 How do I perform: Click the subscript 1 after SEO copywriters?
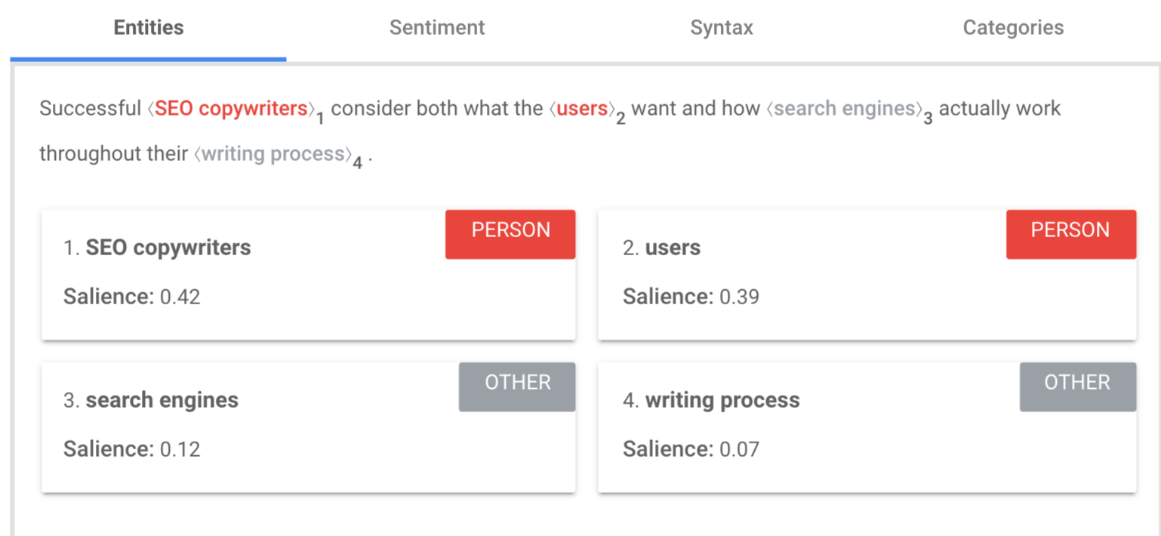(x=320, y=117)
